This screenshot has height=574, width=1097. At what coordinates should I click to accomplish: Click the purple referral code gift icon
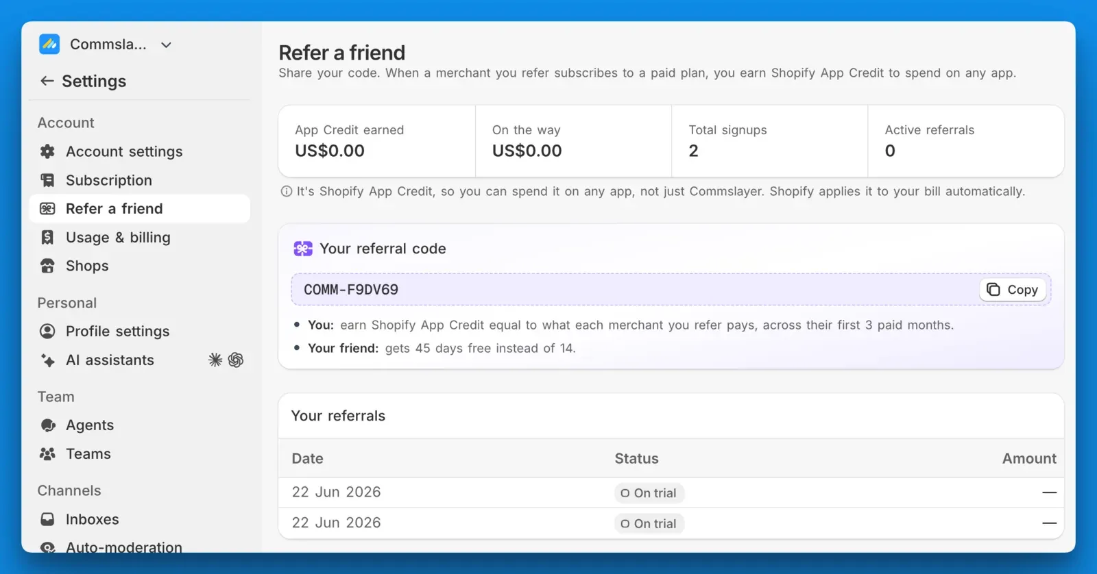point(303,249)
